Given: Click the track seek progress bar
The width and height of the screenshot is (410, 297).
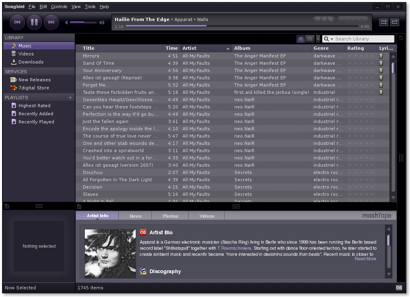Looking at the screenshot, I should [x=242, y=26].
